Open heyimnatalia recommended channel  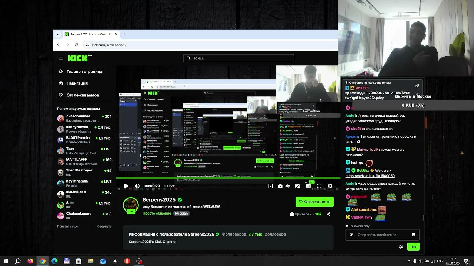pyautogui.click(x=84, y=183)
